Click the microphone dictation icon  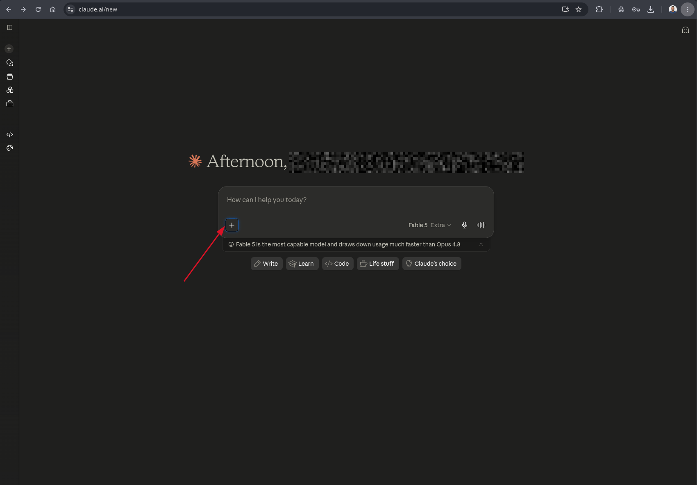tap(465, 225)
